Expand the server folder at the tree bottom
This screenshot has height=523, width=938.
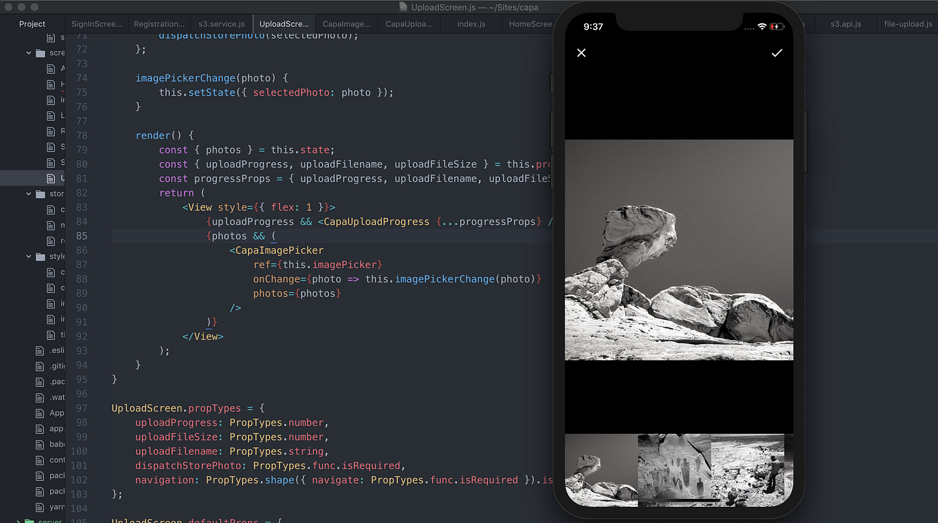30,520
